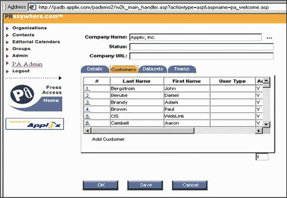Click the horizontal scrollbar thumb of customer table

coord(143,131)
